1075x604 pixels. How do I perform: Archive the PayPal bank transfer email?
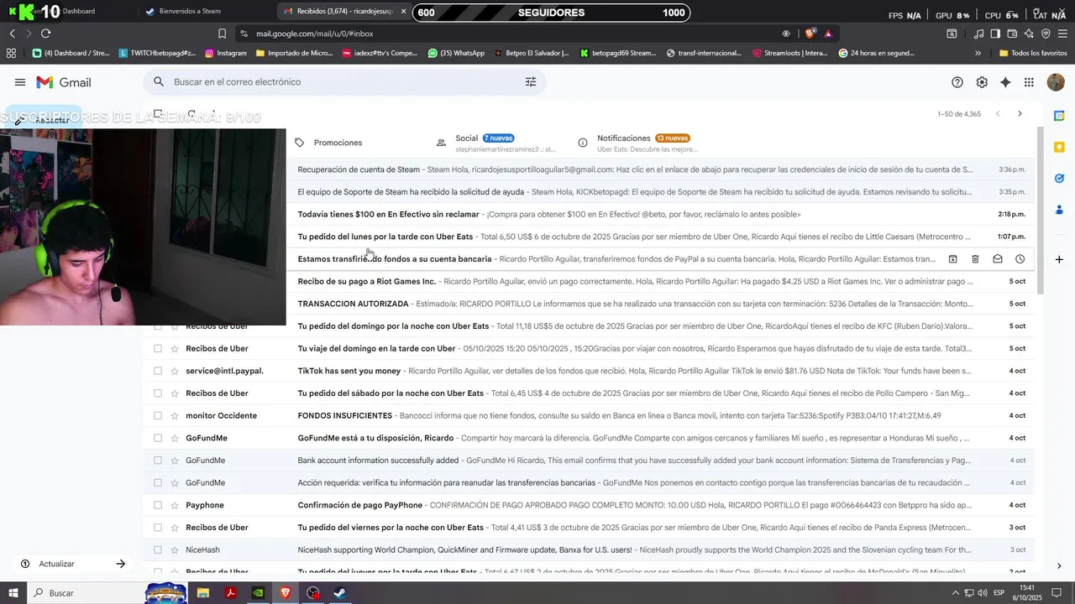coord(952,259)
